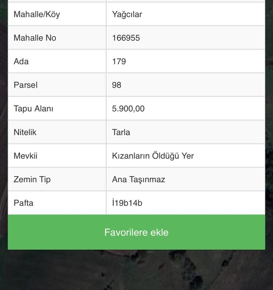Viewport: 273px width, 290px height.
Task: Select the Nitelik value Tarla
Action: click(x=121, y=132)
